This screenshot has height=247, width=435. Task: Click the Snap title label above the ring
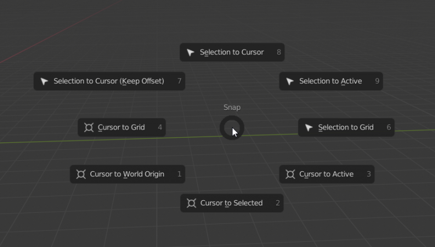(x=232, y=108)
